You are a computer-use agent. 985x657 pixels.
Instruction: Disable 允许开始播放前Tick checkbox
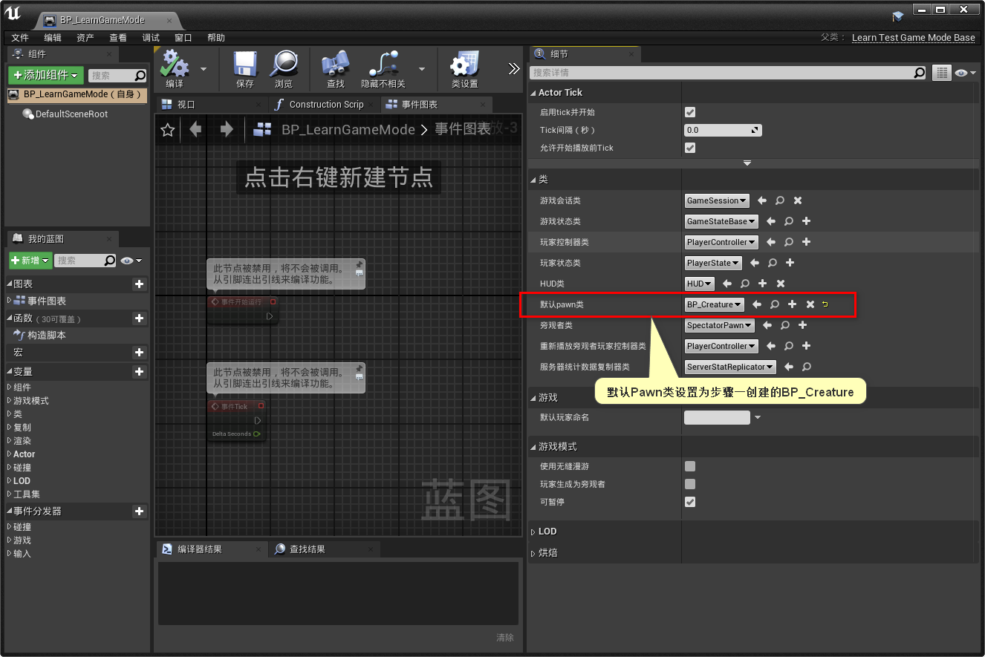point(690,148)
